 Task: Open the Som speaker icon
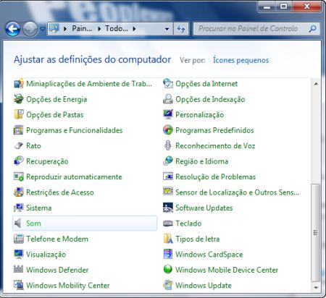click(18, 223)
